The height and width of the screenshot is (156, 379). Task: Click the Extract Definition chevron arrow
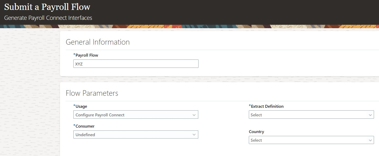click(370, 115)
